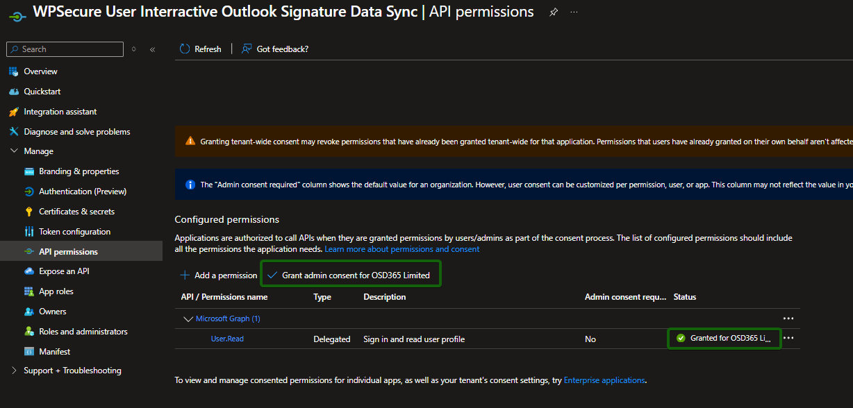Open Diagnose and solve problems
853x408 pixels.
tap(76, 132)
